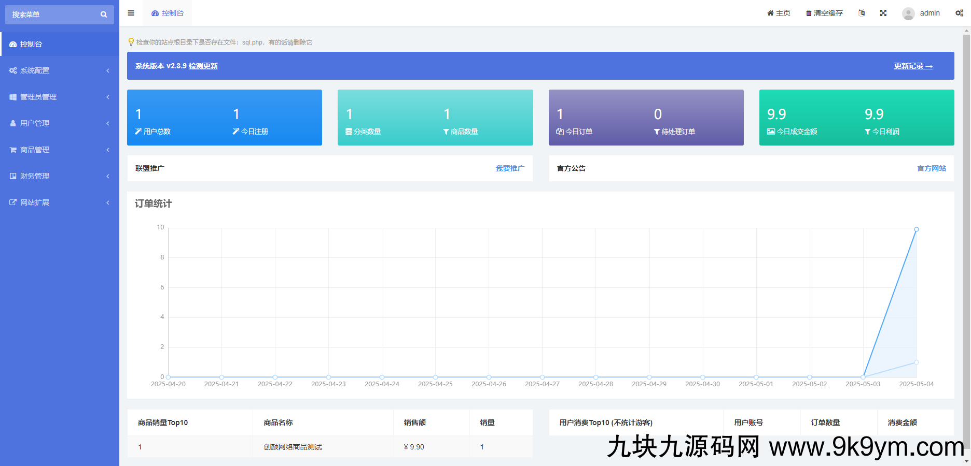
Task: Click the search magnifier icon in sidebar
Action: click(x=103, y=14)
